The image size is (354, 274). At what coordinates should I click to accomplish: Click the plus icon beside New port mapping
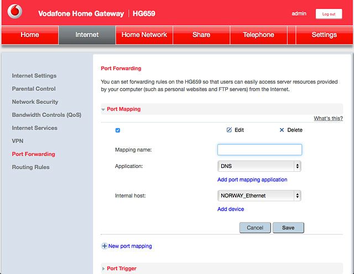click(105, 246)
